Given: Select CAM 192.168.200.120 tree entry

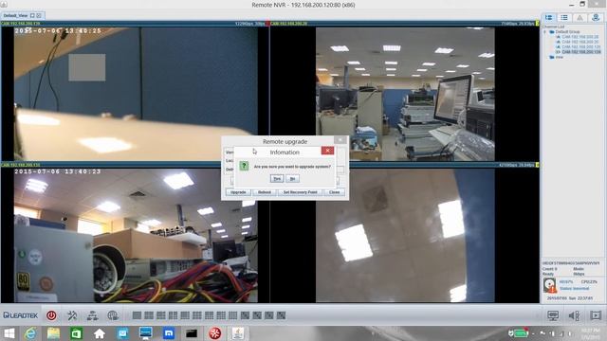Looking at the screenshot, I should [x=581, y=46].
